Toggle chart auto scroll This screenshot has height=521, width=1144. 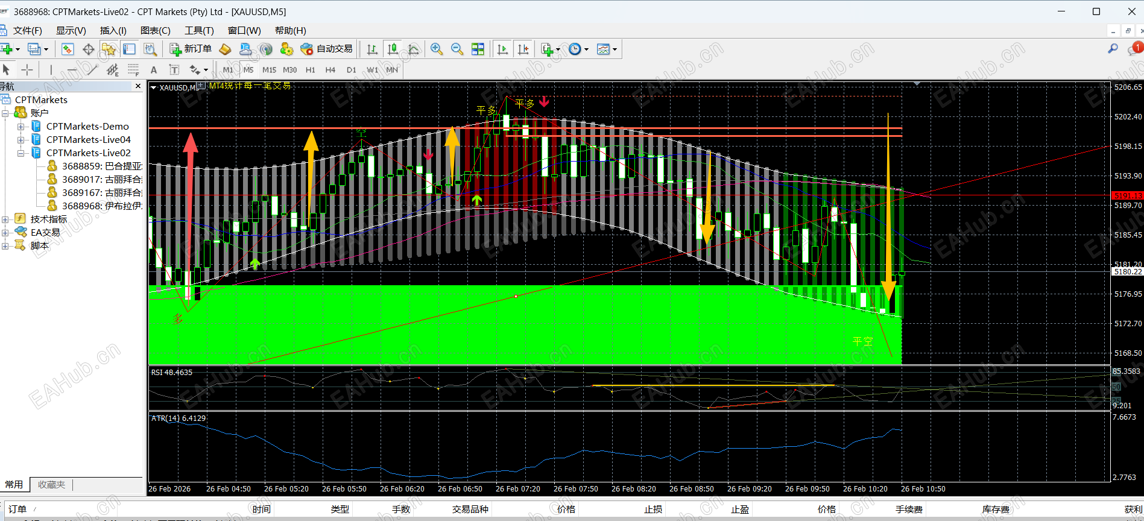pos(502,49)
